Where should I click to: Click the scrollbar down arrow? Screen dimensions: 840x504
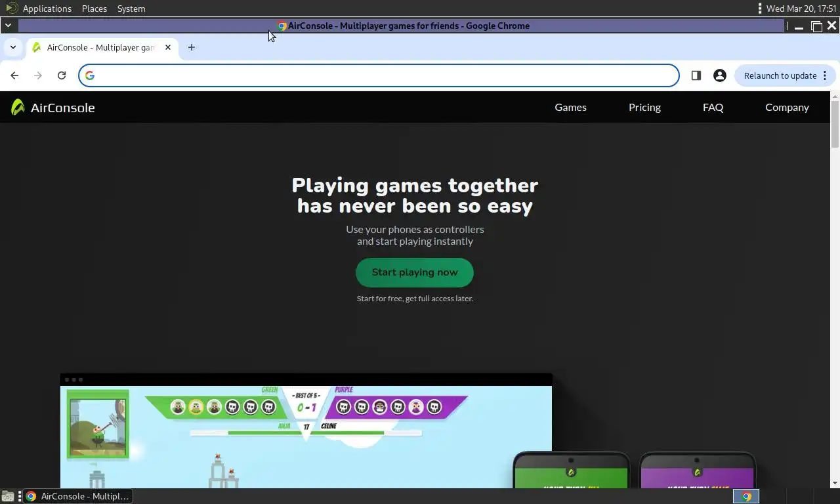point(835,484)
